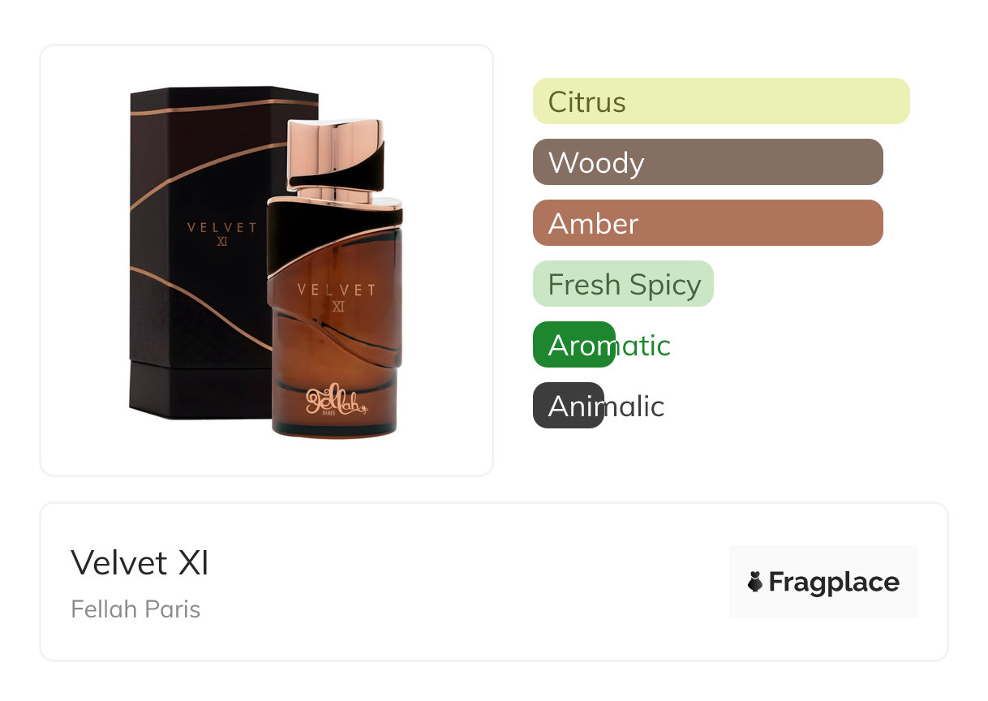
Task: Click the Fragplace wordmark text
Action: click(834, 582)
